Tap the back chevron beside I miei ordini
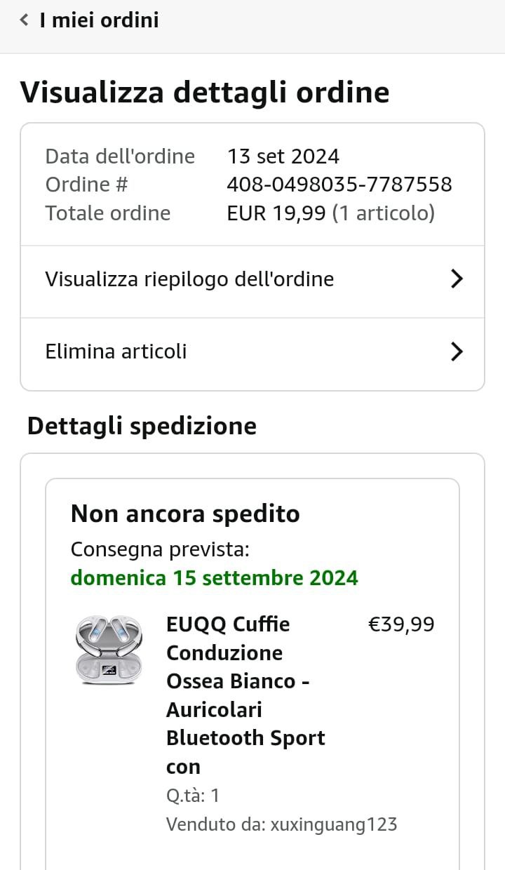The width and height of the screenshot is (505, 870). pos(25,20)
